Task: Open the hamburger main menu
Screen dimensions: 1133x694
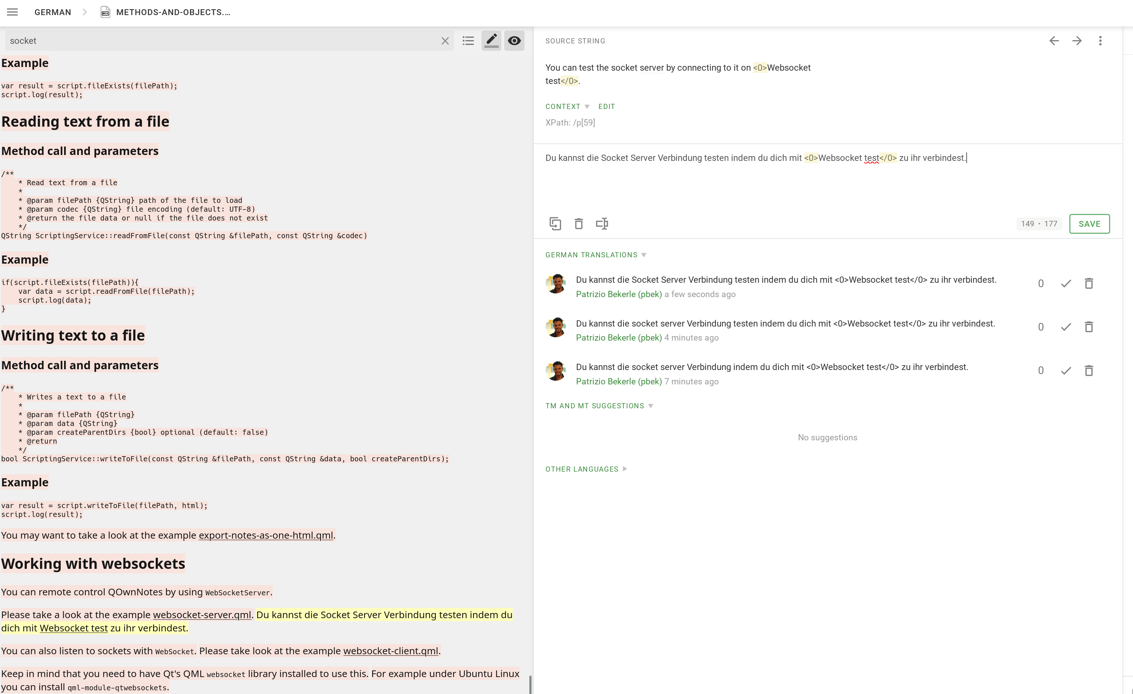Action: pyautogui.click(x=13, y=12)
